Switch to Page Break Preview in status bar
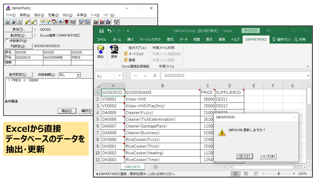Screen dimensions: 316x181 click(256, 174)
